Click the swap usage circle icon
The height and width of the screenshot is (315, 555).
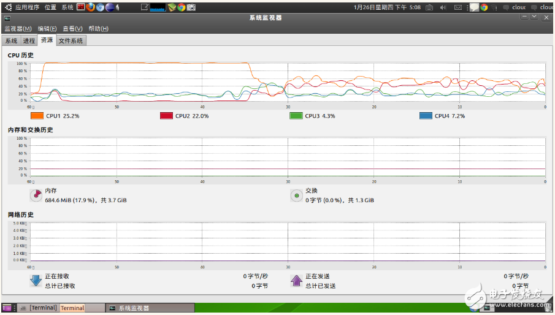pos(297,195)
